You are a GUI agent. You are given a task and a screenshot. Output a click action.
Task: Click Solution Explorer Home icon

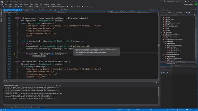click(166, 12)
